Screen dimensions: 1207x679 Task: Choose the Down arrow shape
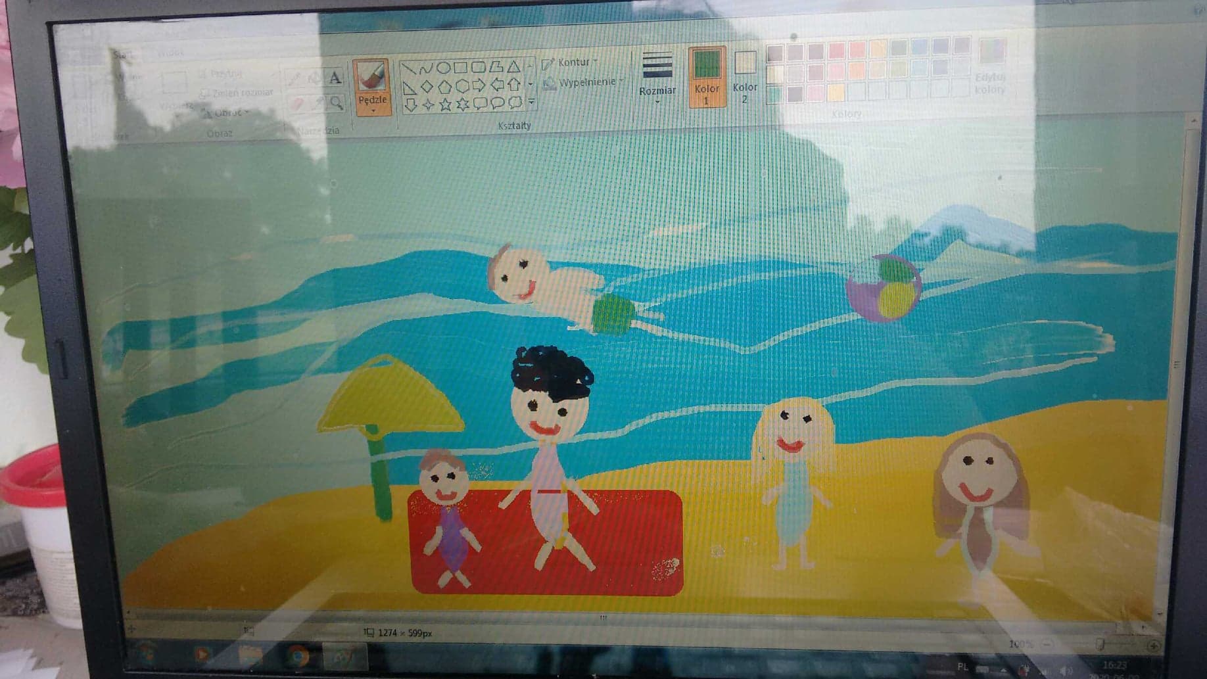pos(410,105)
